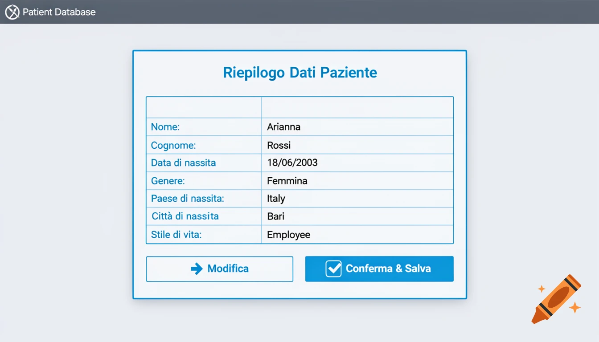This screenshot has width=599, height=342.
Task: Click the Stile di vita: label
Action: [176, 235]
